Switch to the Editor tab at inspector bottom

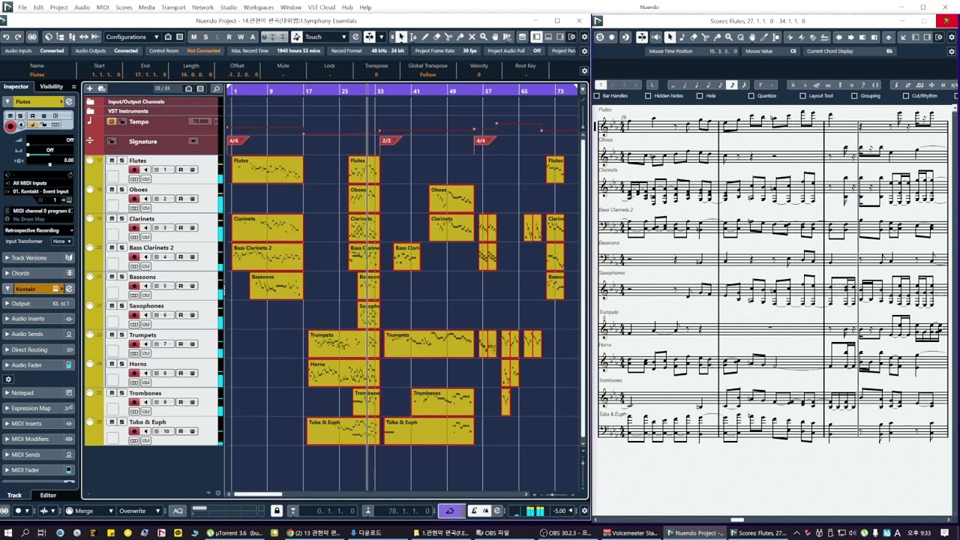[x=48, y=495]
